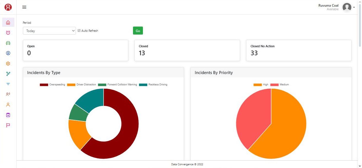Toggle Overspeeding legend item in type chart
Image resolution: width=362 pixels, height=168 pixels.
pyautogui.click(x=52, y=85)
